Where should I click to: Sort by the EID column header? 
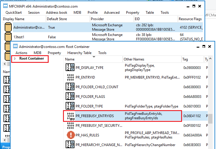click(156, 19)
